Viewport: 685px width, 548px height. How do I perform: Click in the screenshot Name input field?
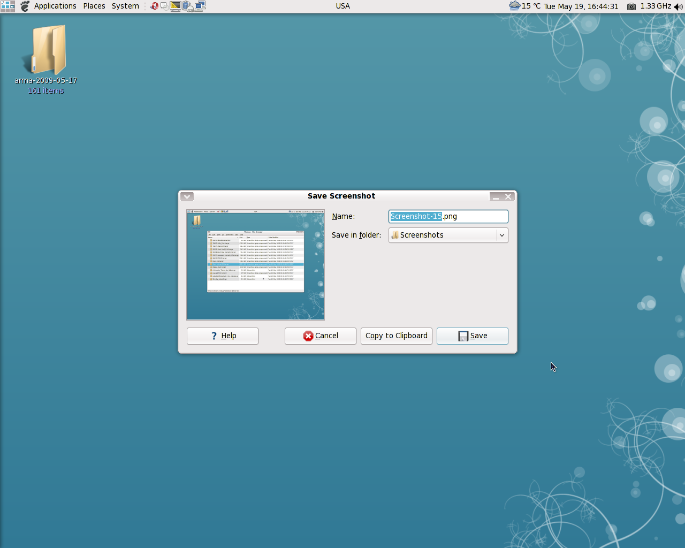coord(448,216)
